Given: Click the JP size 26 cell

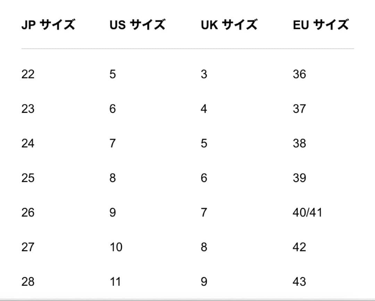Looking at the screenshot, I should point(28,212).
